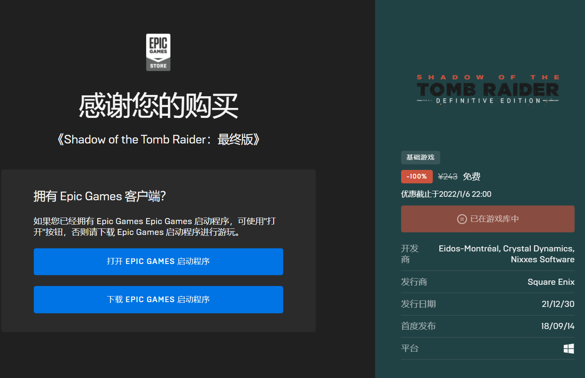Click the 优惠截止于2022/1/6 22:00 text

pos(446,194)
